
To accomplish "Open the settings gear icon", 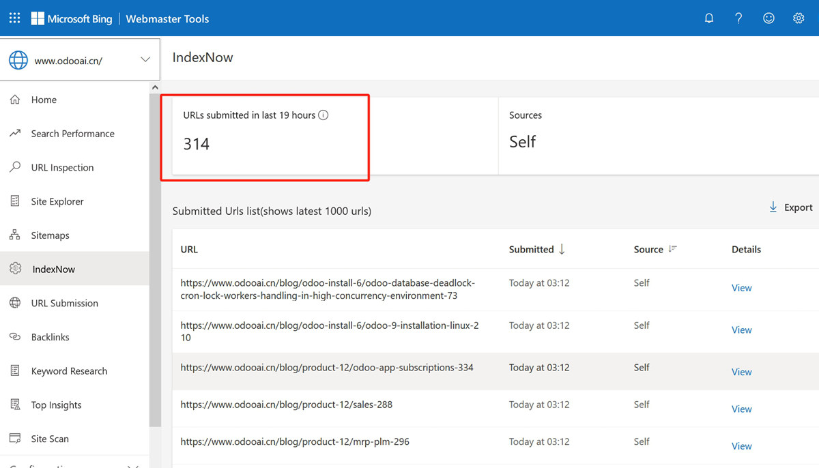I will 799,18.
